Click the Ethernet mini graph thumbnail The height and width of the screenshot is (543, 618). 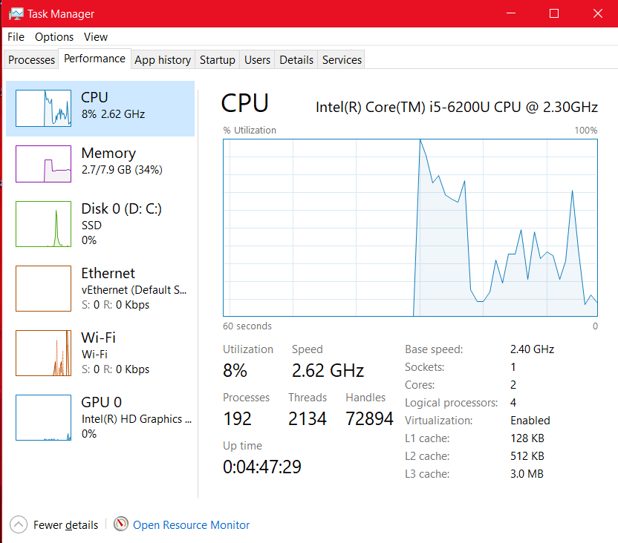43,289
